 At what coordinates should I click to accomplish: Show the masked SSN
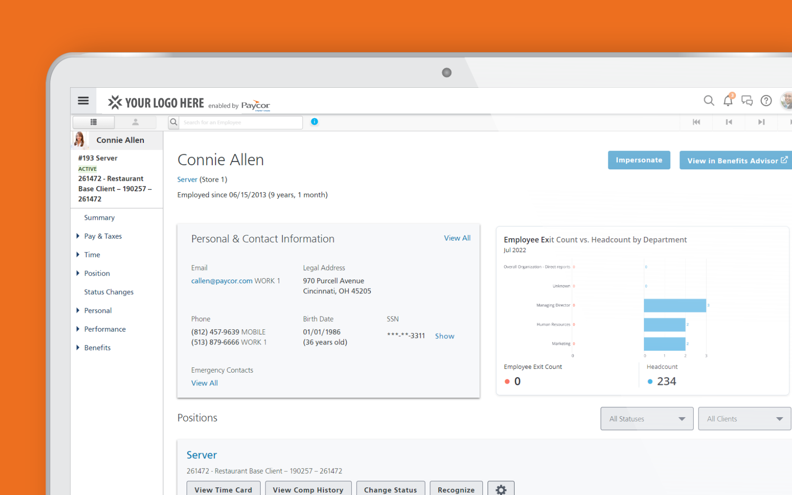[x=444, y=336]
